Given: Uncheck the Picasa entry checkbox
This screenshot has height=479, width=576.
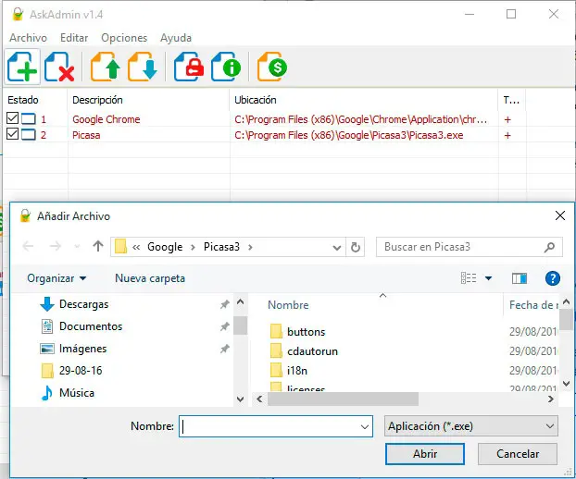Looking at the screenshot, I should click(12, 134).
